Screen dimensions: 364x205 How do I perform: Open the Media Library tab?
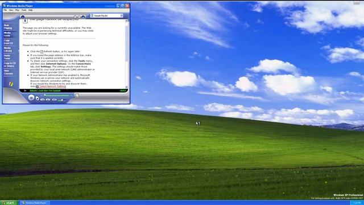click(8, 50)
